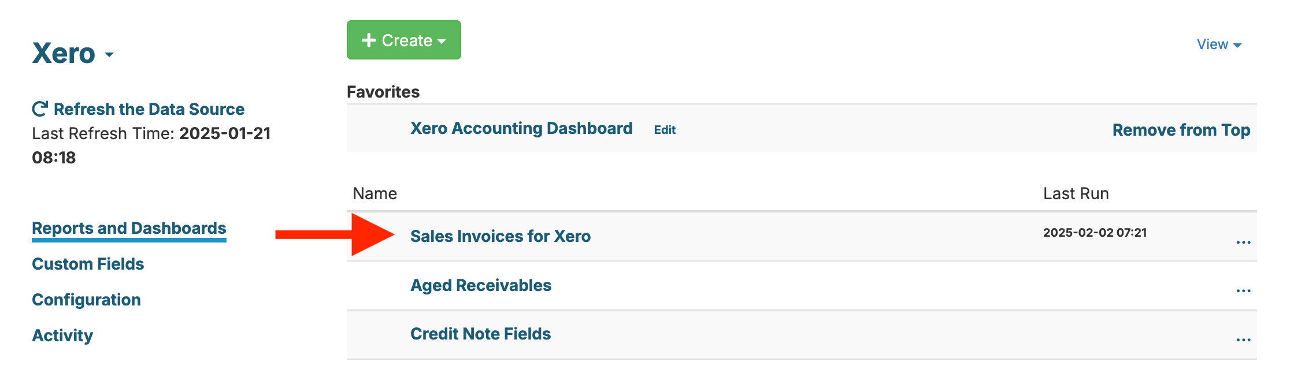Switch to the Activity section
1305x373 pixels.
(62, 335)
